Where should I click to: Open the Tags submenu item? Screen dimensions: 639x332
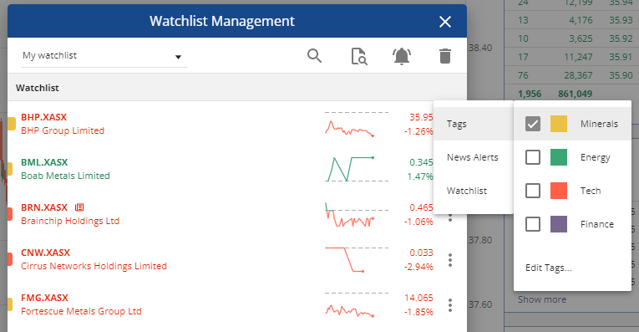(473, 124)
